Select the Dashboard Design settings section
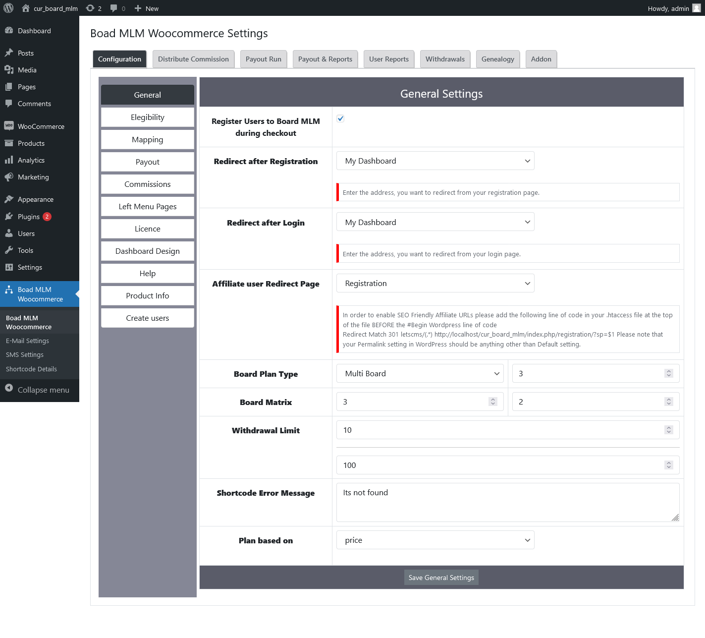The height and width of the screenshot is (638, 705). [147, 251]
